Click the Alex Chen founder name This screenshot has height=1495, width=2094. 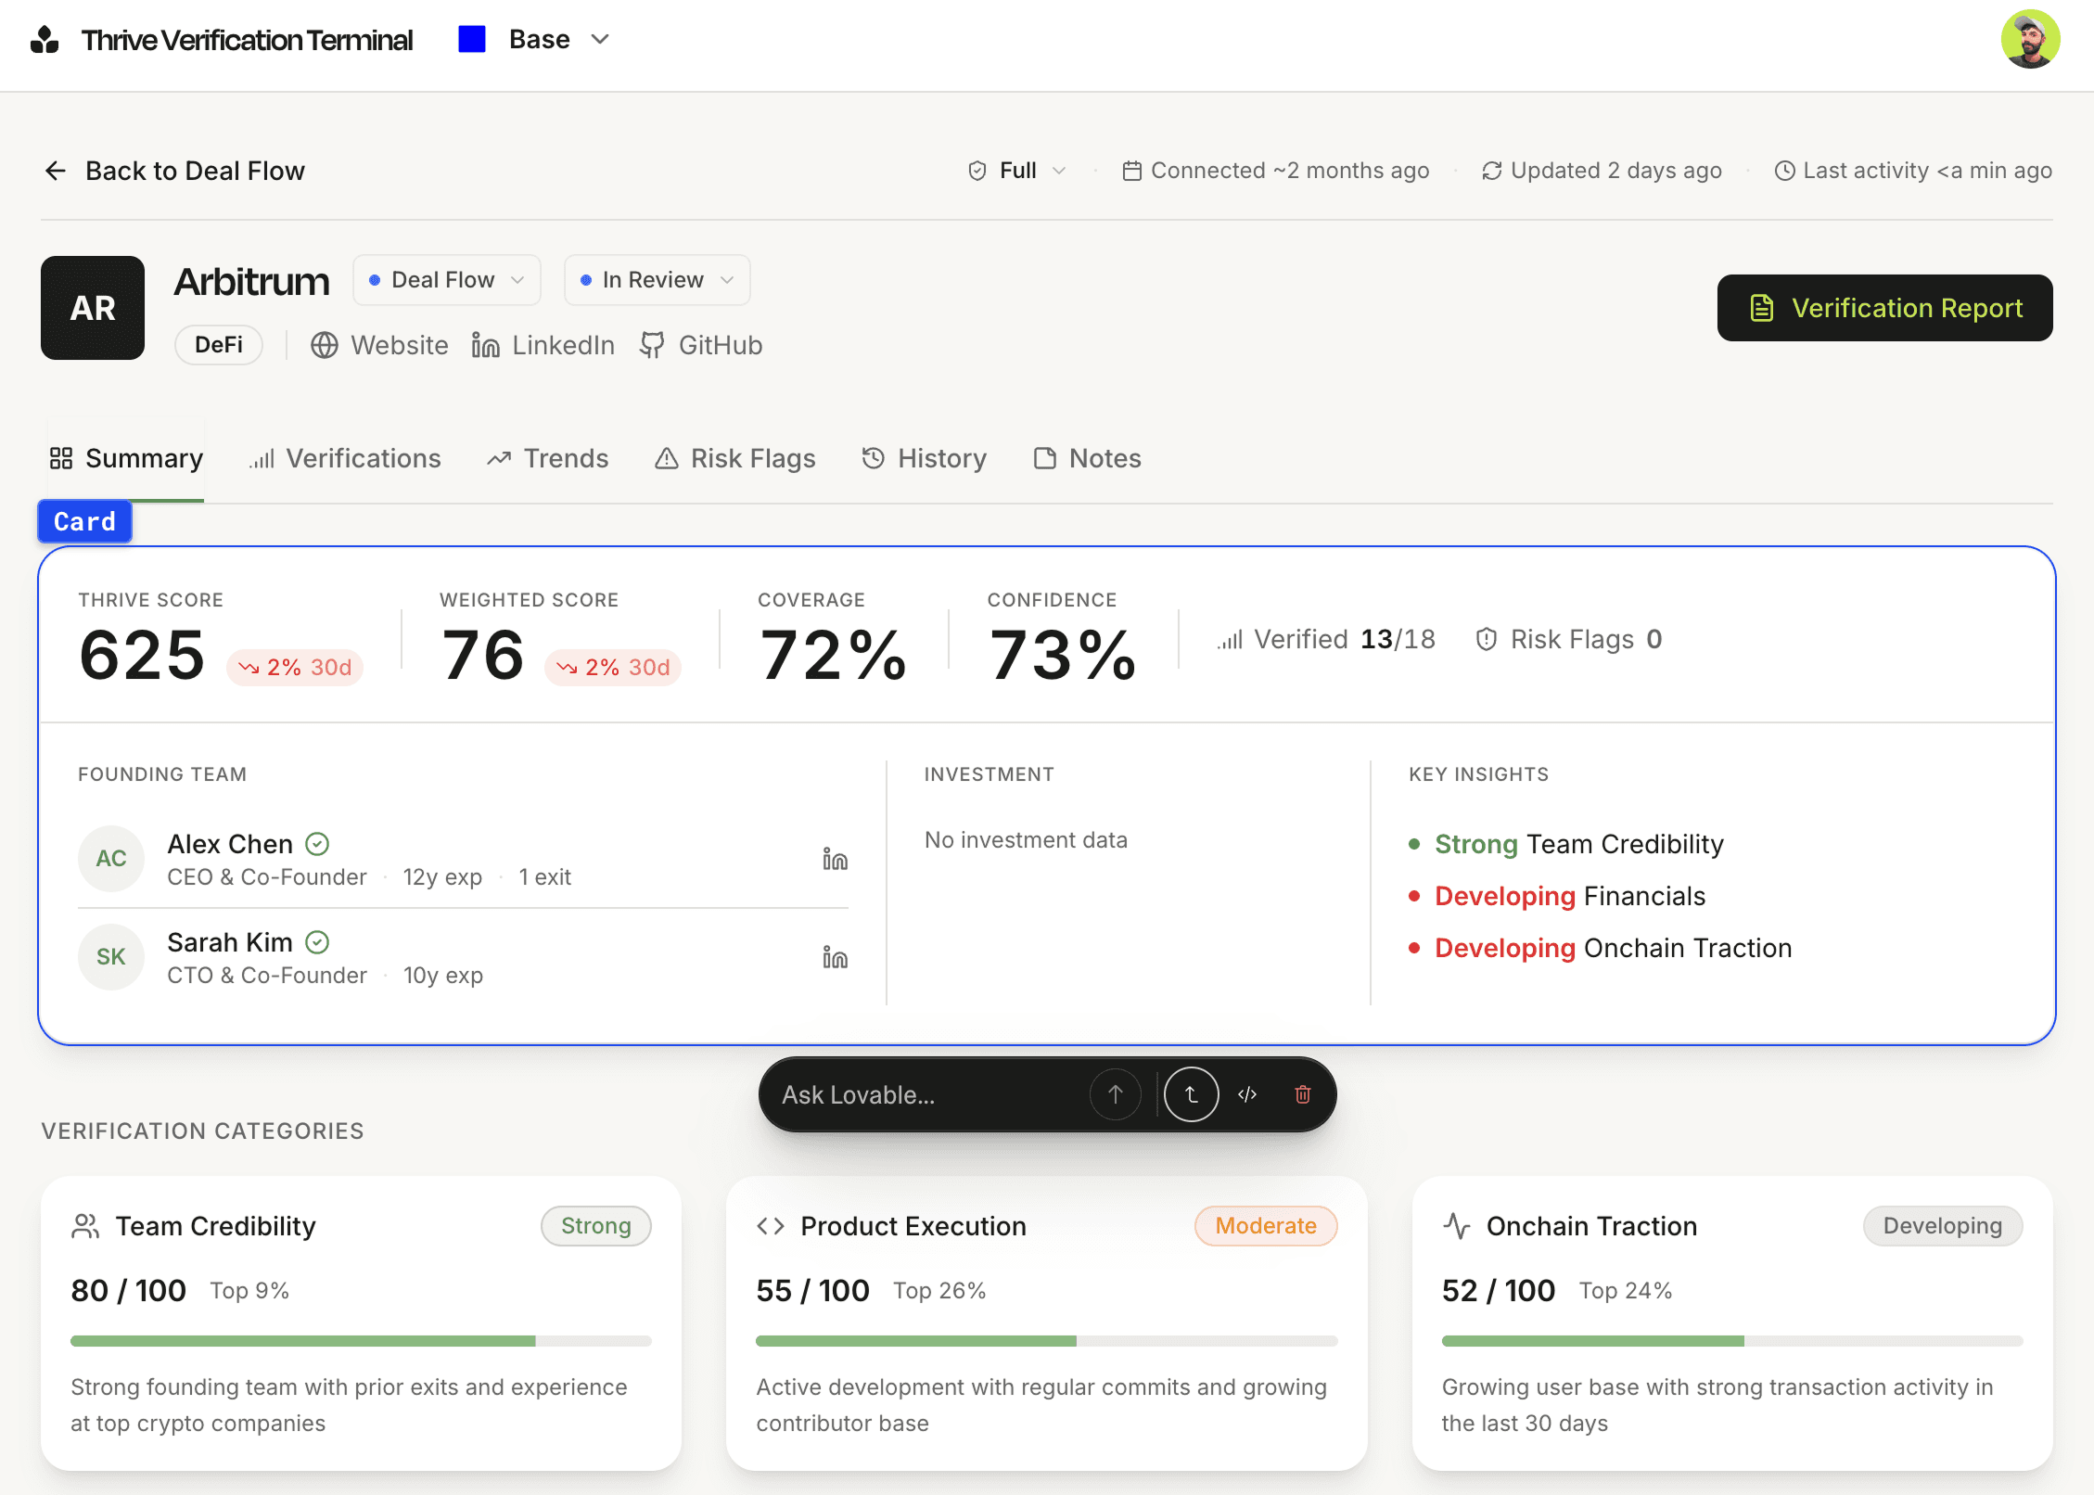pos(230,844)
